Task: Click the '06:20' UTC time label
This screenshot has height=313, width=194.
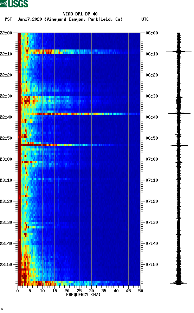Action: (x=152, y=75)
